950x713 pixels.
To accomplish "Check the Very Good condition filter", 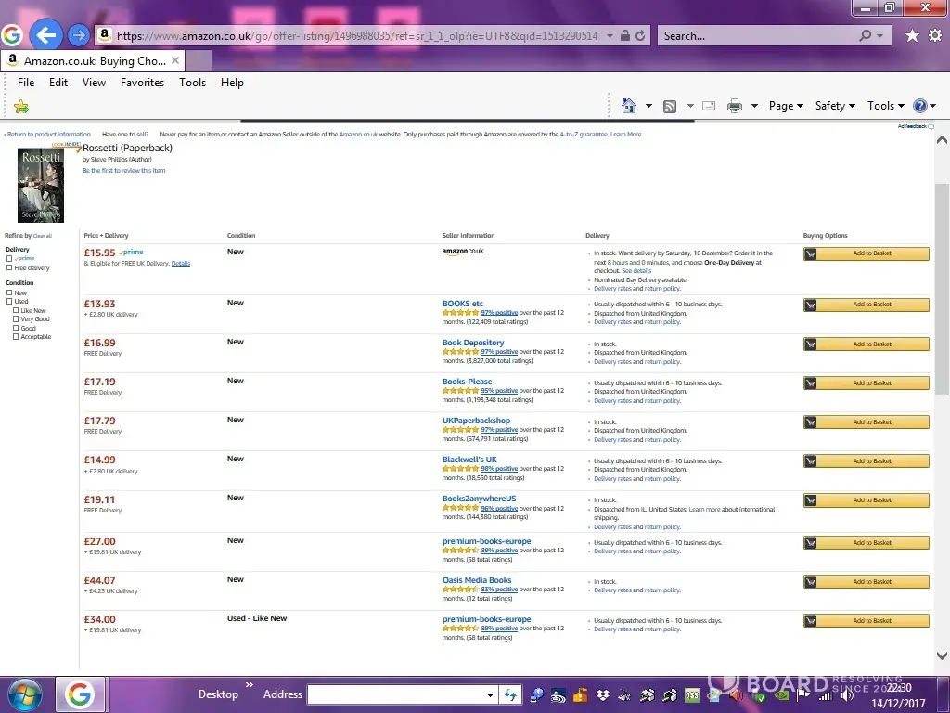I will (x=16, y=319).
